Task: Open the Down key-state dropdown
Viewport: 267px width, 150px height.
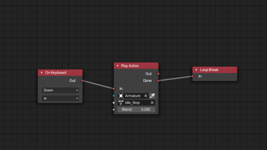Action: tap(60, 90)
